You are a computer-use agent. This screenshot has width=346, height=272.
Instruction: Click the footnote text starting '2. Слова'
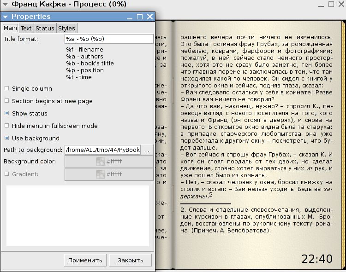(x=257, y=220)
